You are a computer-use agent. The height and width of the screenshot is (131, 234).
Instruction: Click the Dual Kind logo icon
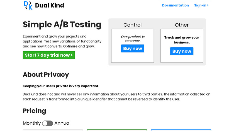pos(28,5)
